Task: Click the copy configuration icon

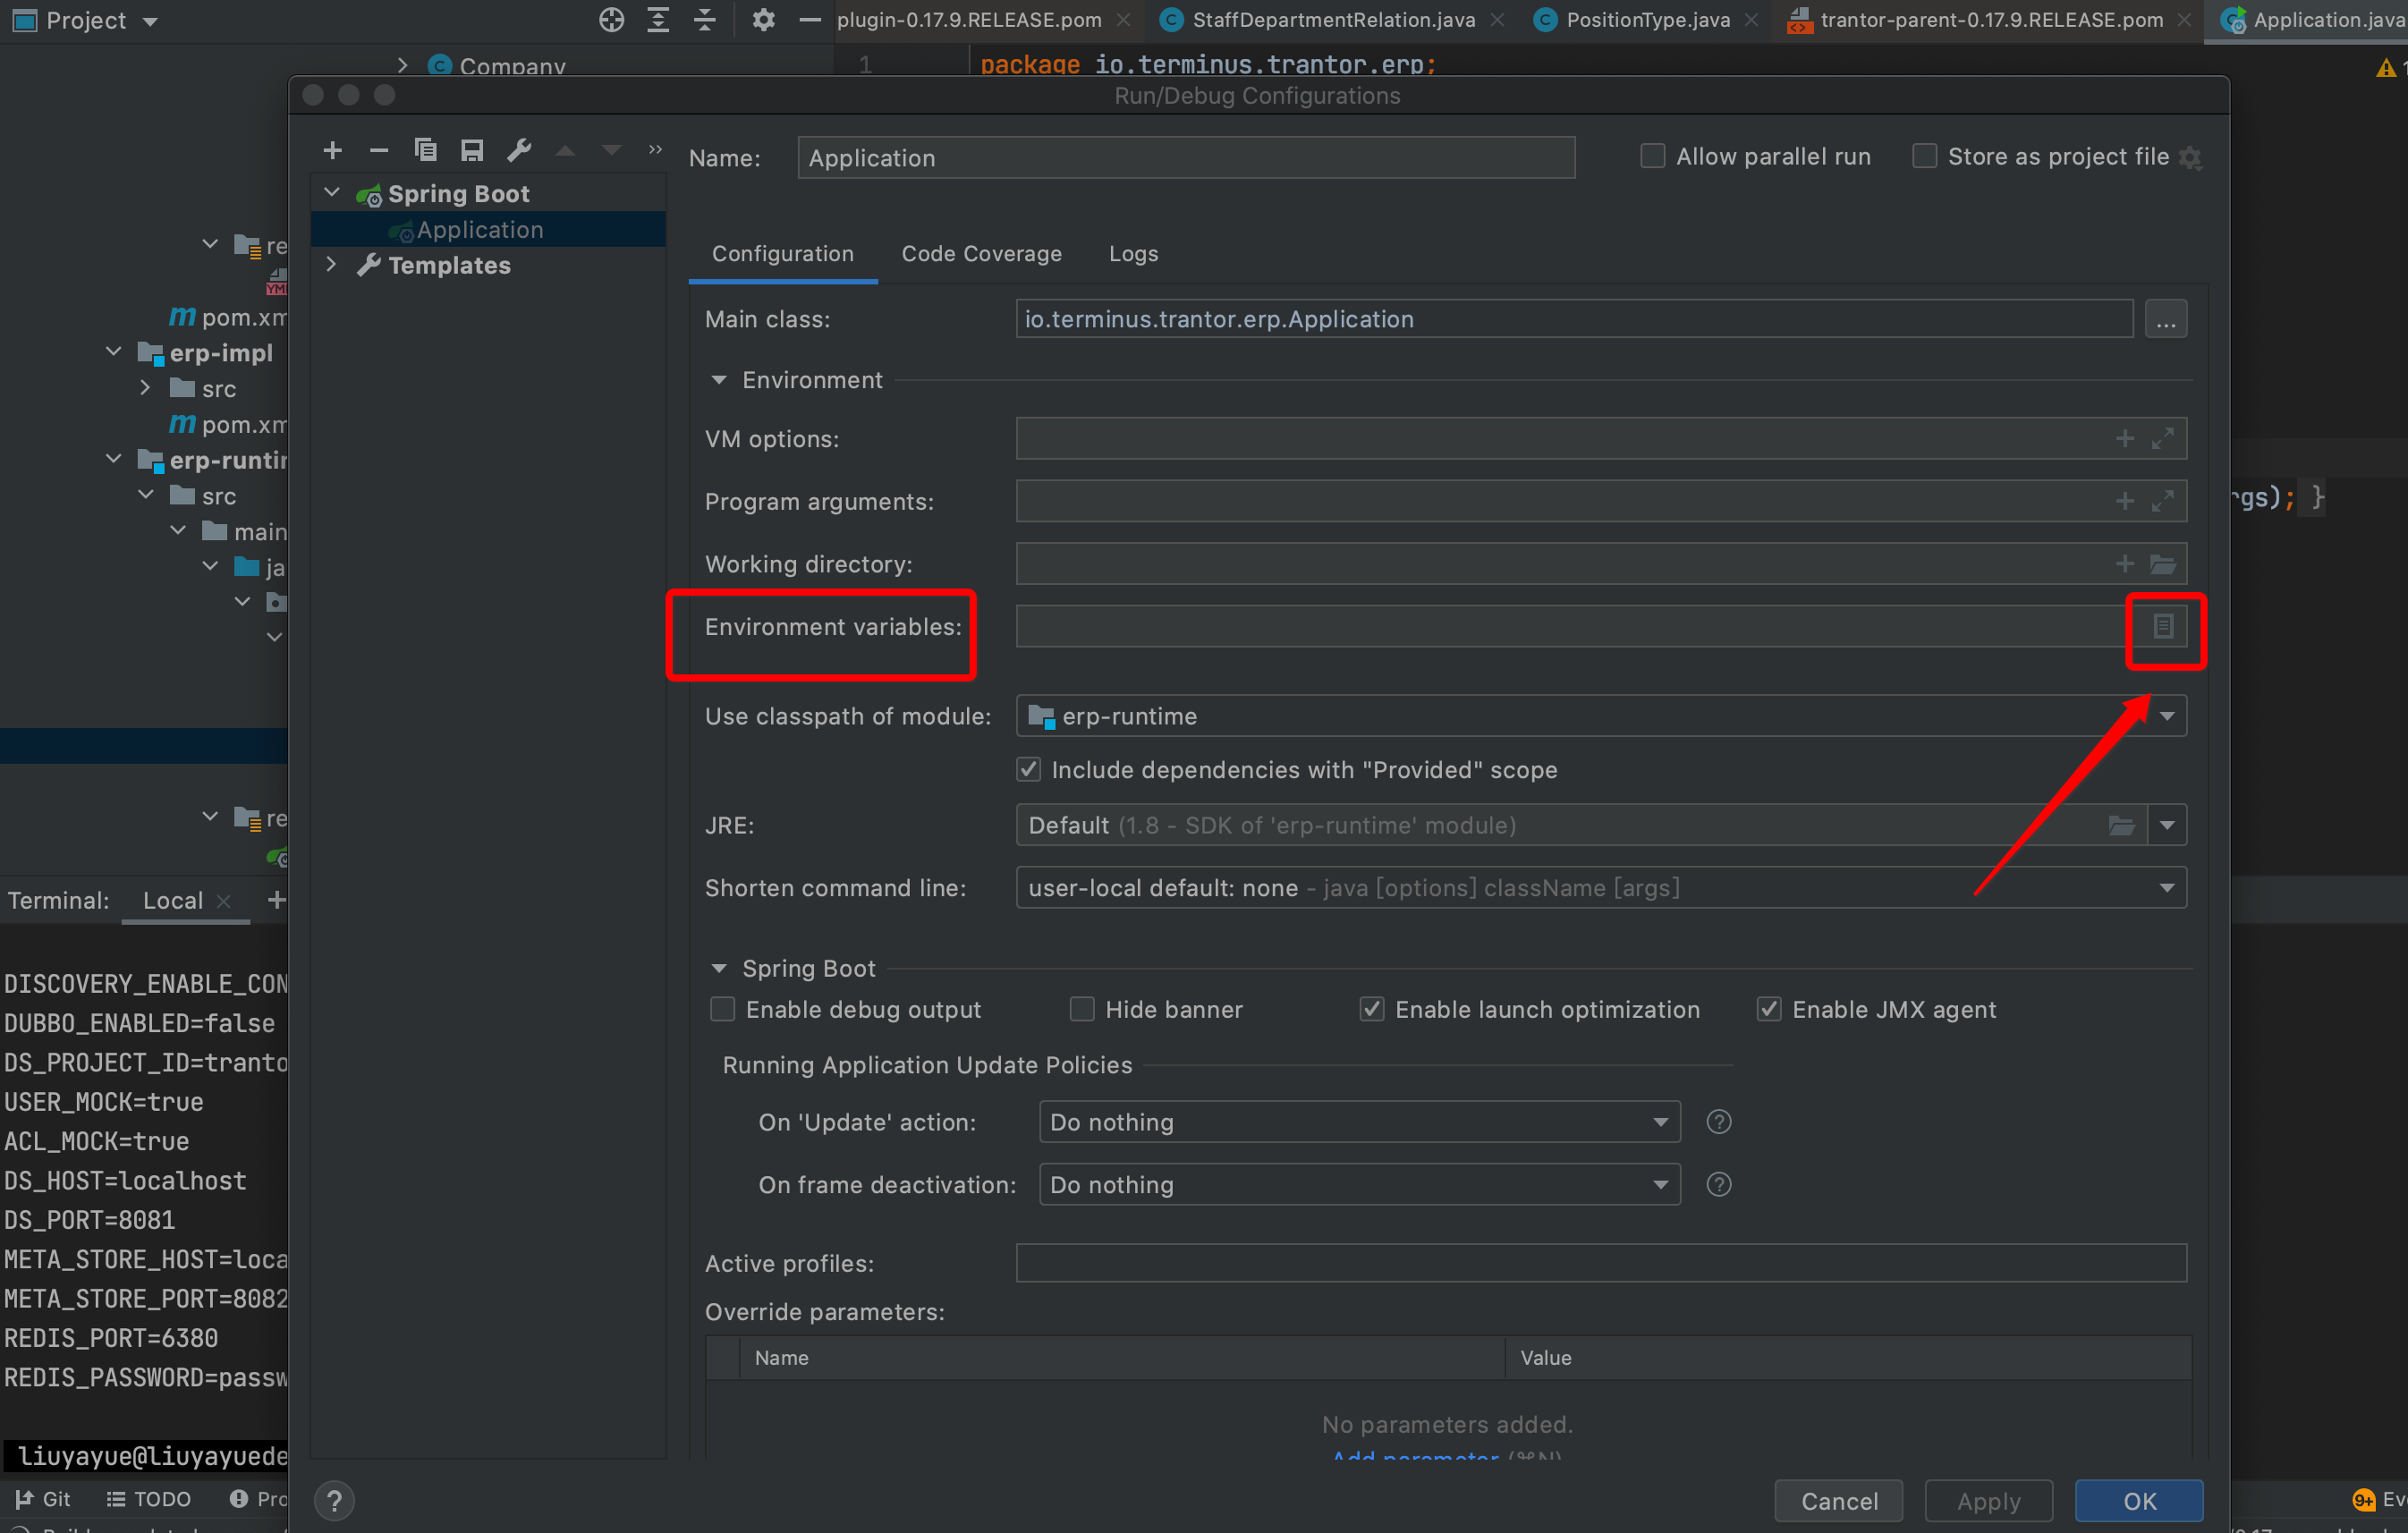Action: [x=426, y=151]
